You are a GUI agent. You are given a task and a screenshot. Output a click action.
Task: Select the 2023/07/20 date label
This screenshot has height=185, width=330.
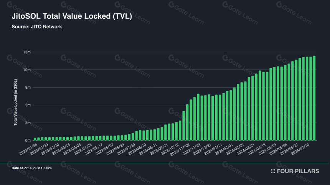point(126,149)
